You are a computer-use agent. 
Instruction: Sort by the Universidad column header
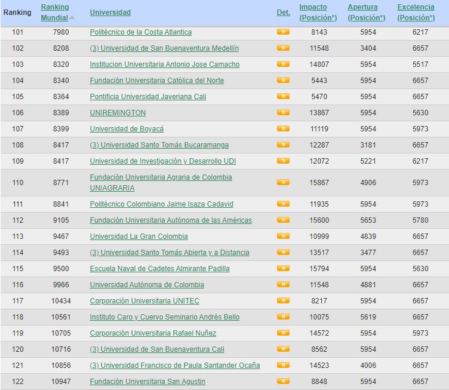point(110,13)
